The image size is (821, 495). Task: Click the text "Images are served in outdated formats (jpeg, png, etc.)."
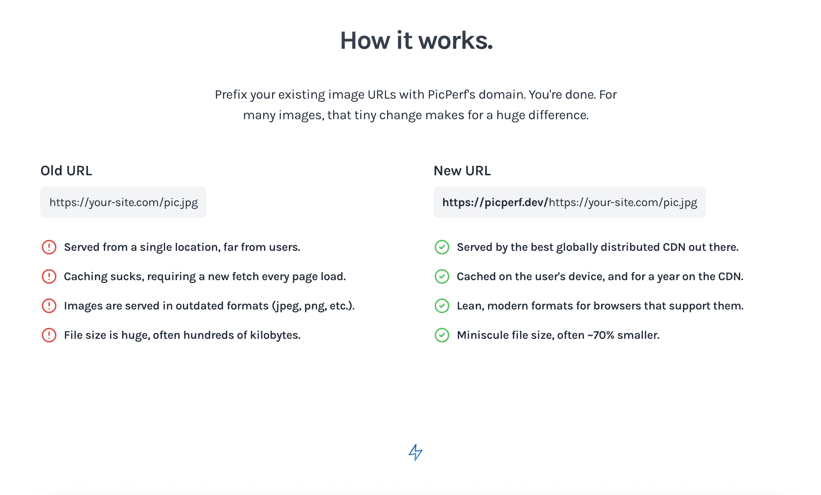209,306
